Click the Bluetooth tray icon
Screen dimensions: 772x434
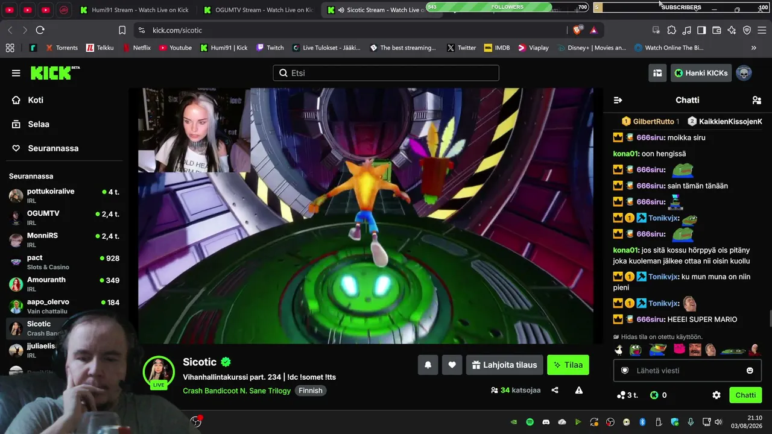(x=642, y=422)
